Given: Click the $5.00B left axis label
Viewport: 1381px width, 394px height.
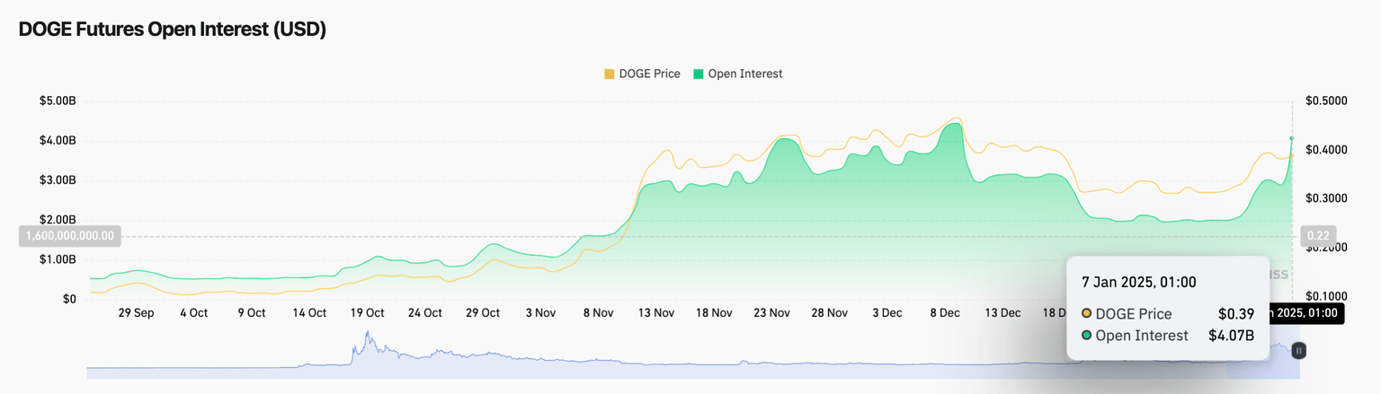Looking at the screenshot, I should coord(58,101).
